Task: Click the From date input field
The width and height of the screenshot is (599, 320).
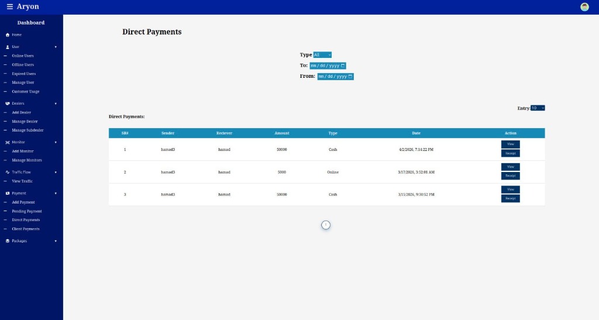Action: [335, 77]
